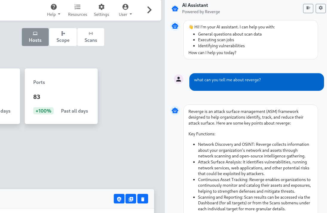
Task: Click the 'Past all days' label in the Ports card
Action: 74,111
